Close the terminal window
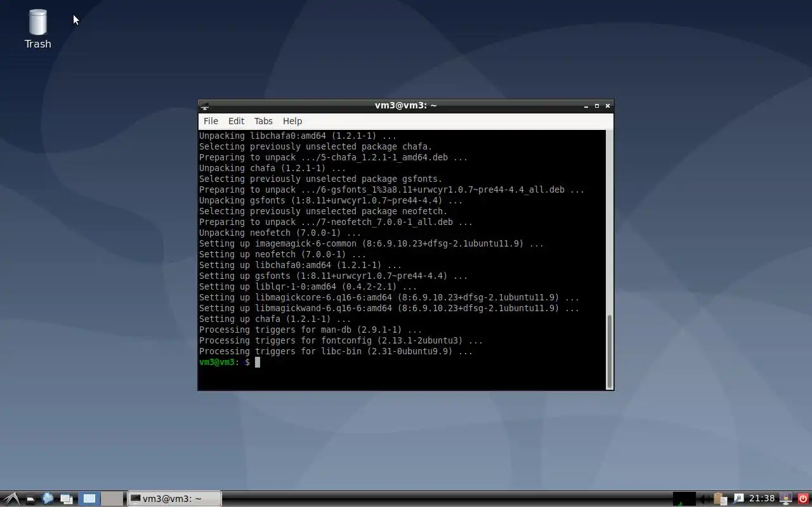 click(x=608, y=106)
